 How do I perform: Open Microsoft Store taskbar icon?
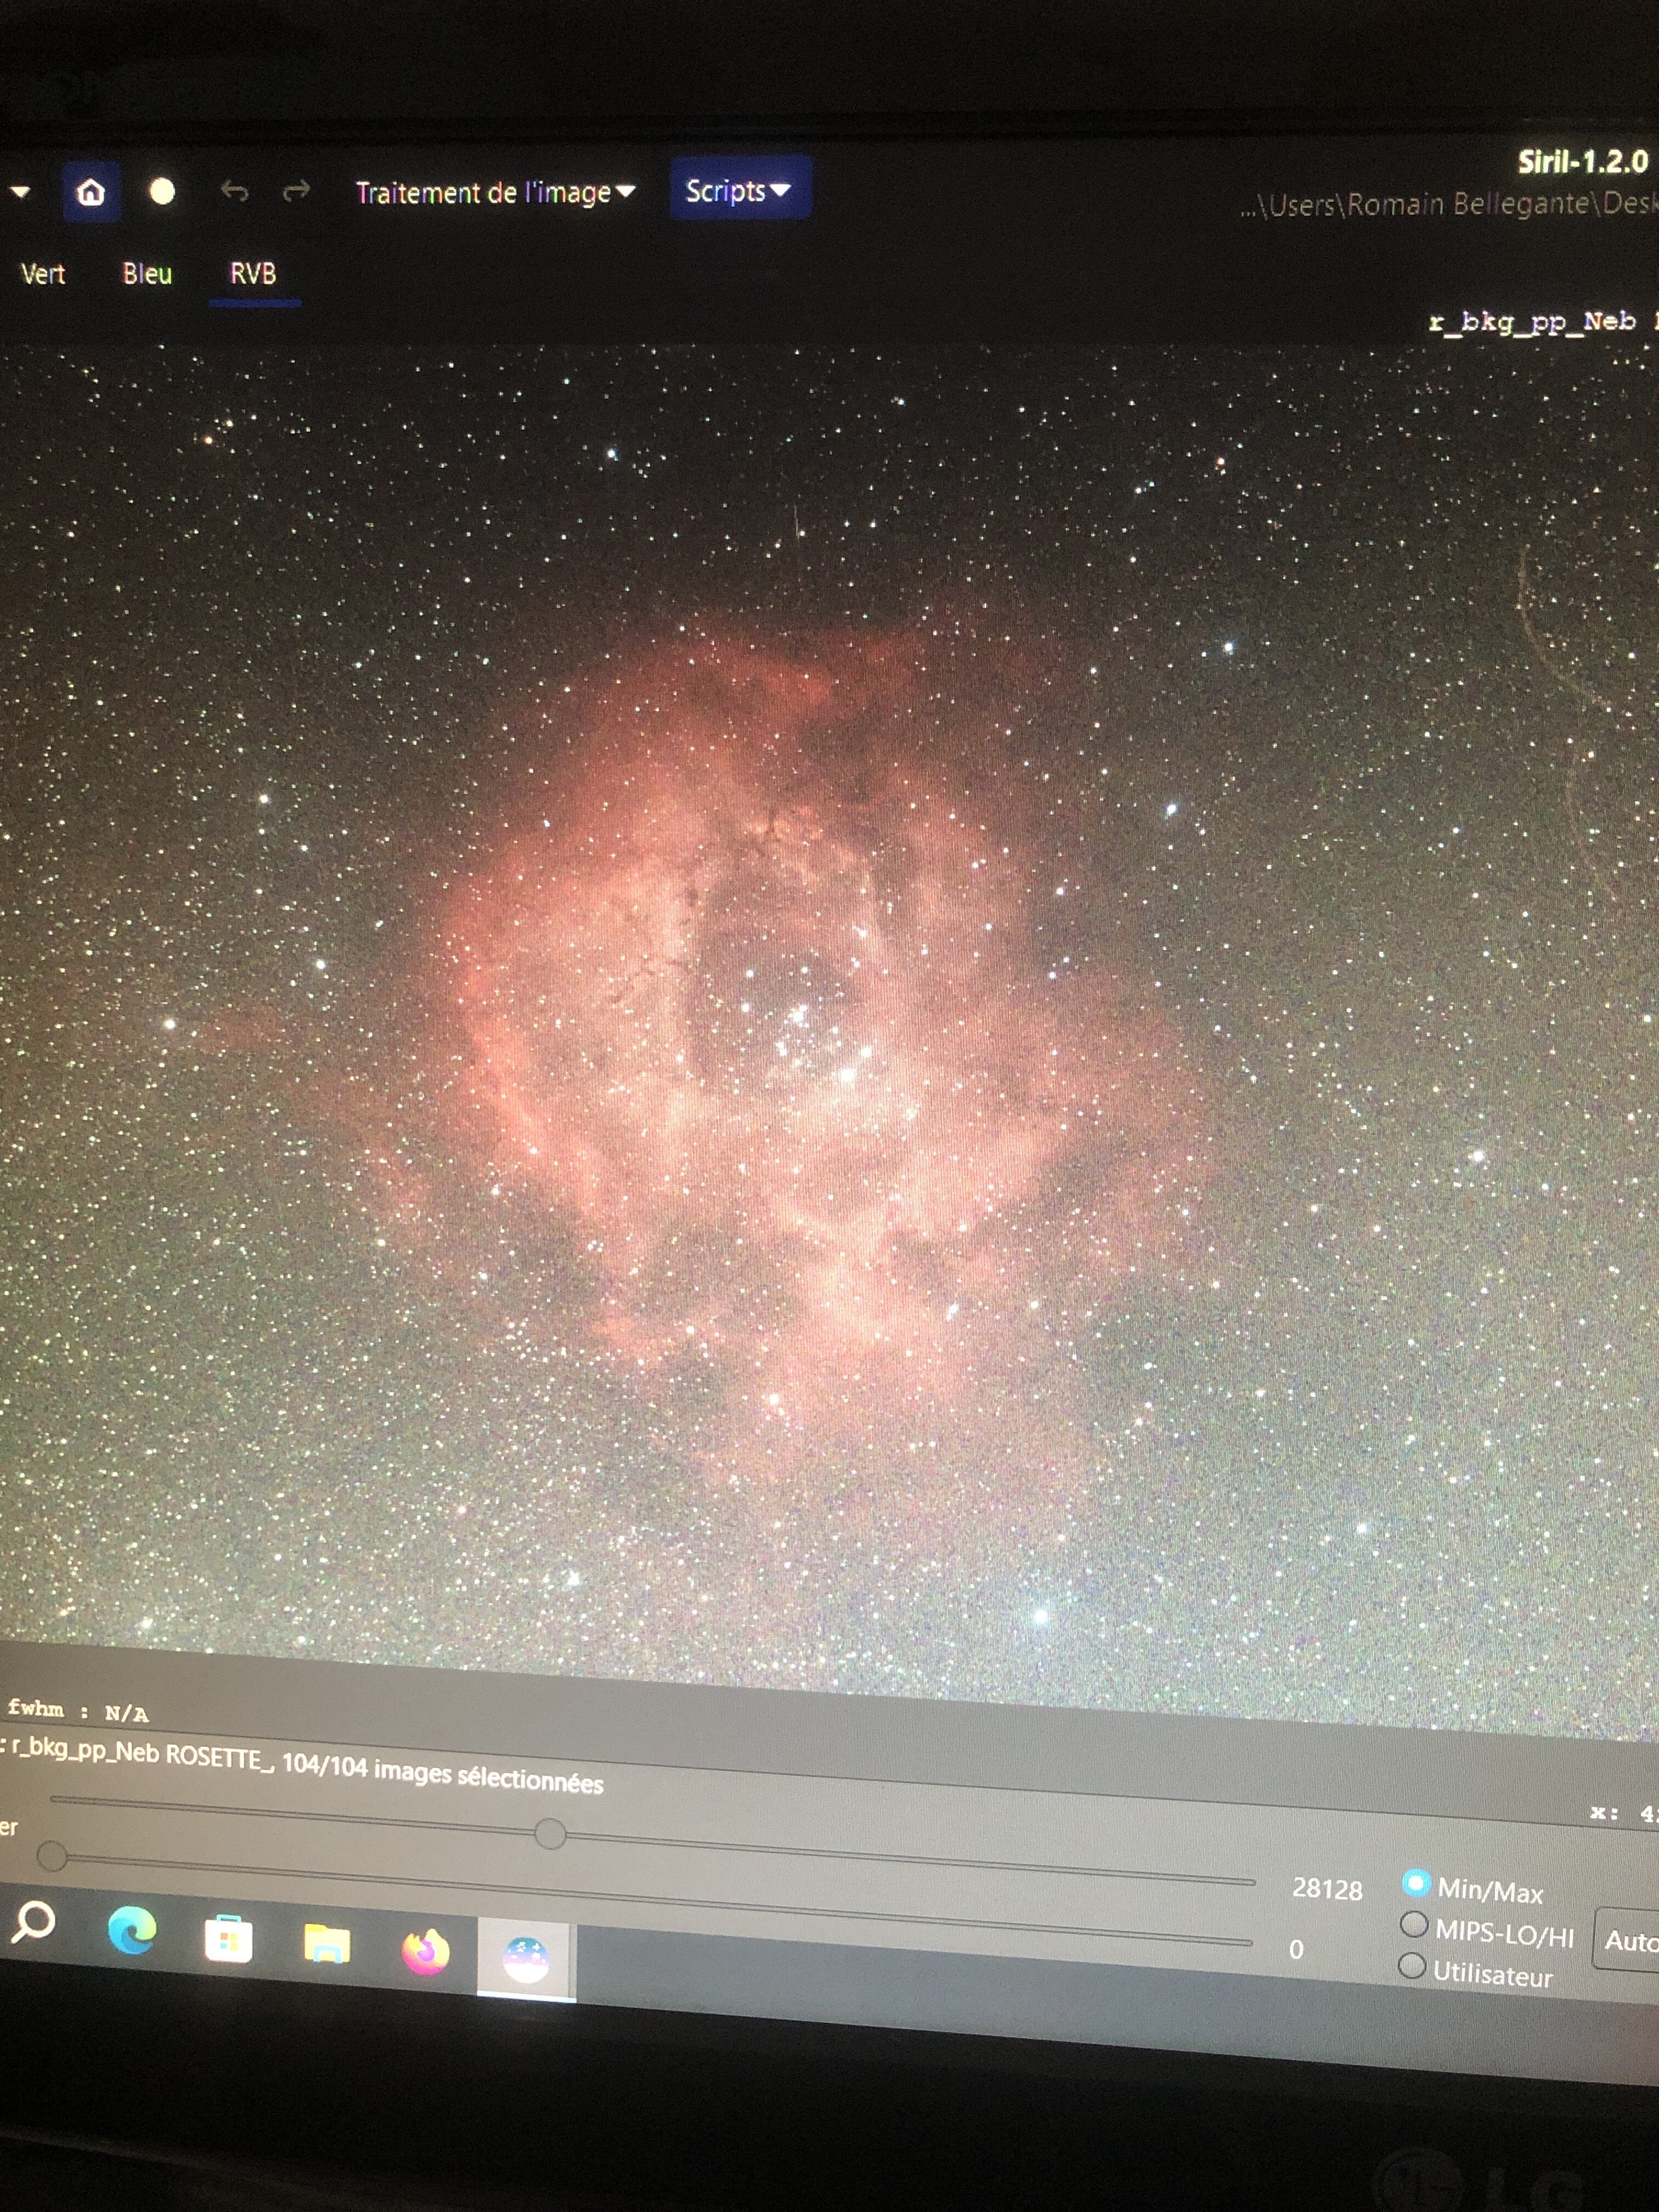[x=228, y=1940]
